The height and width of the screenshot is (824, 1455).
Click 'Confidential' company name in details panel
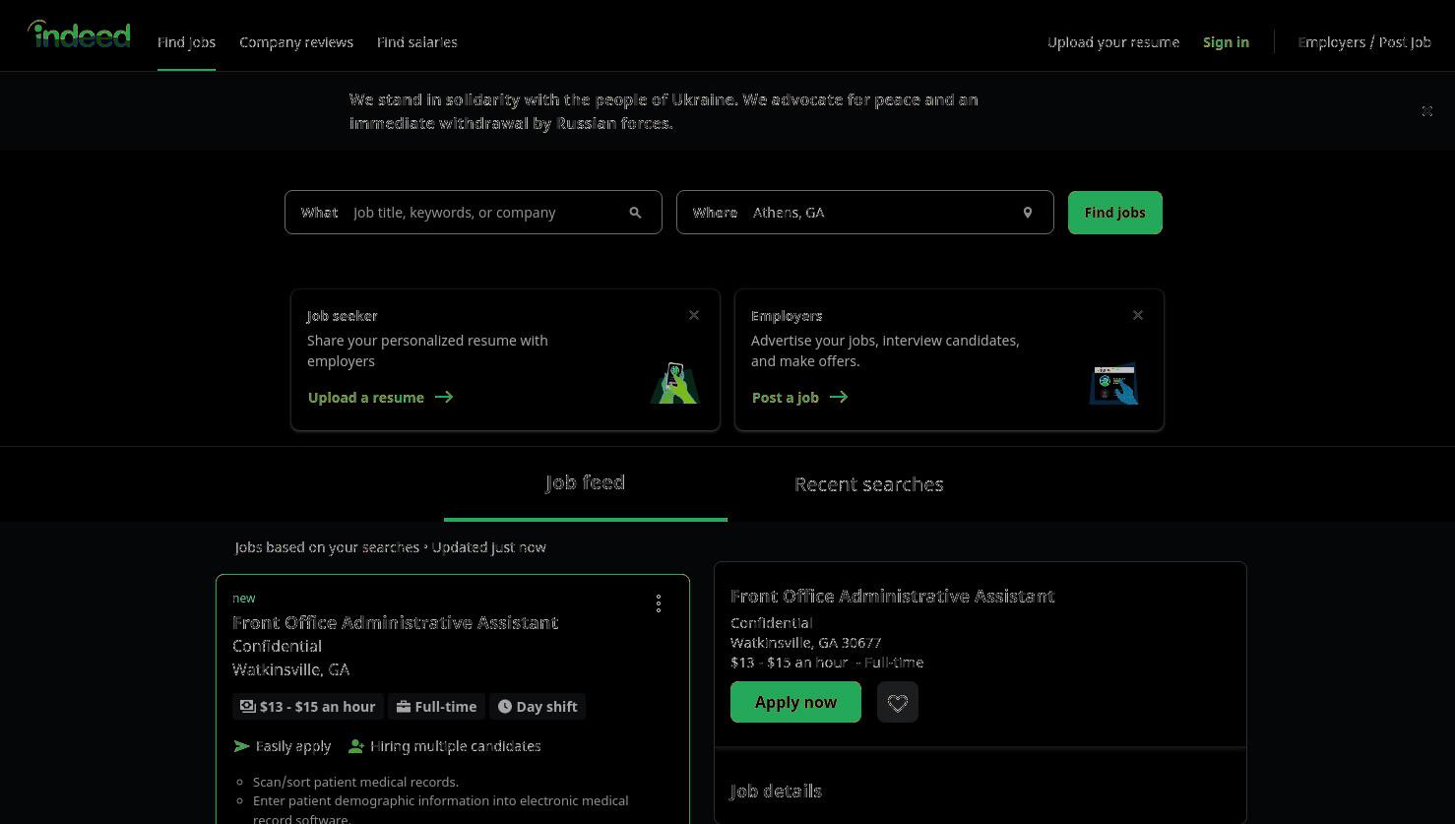coord(772,623)
